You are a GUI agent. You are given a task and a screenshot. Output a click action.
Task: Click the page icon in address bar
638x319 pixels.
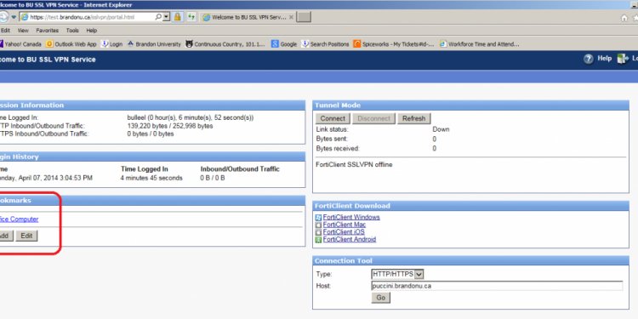click(x=25, y=18)
